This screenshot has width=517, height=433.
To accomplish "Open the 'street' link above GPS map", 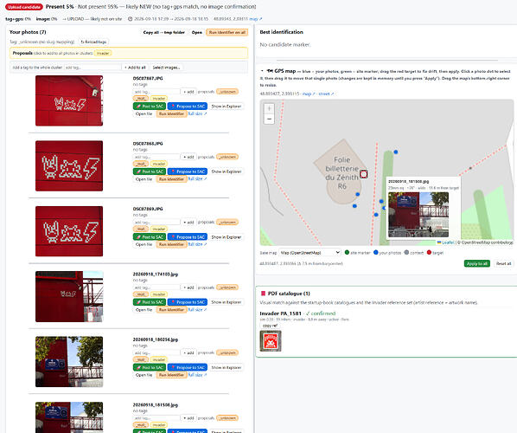I will click(326, 94).
